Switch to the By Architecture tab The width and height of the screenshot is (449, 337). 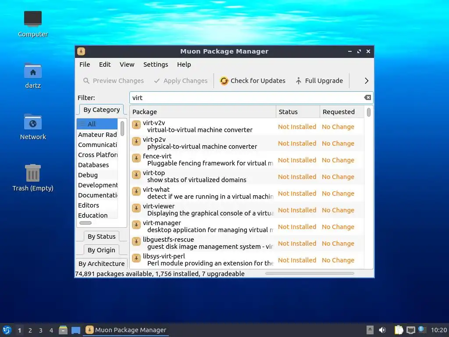click(x=101, y=264)
